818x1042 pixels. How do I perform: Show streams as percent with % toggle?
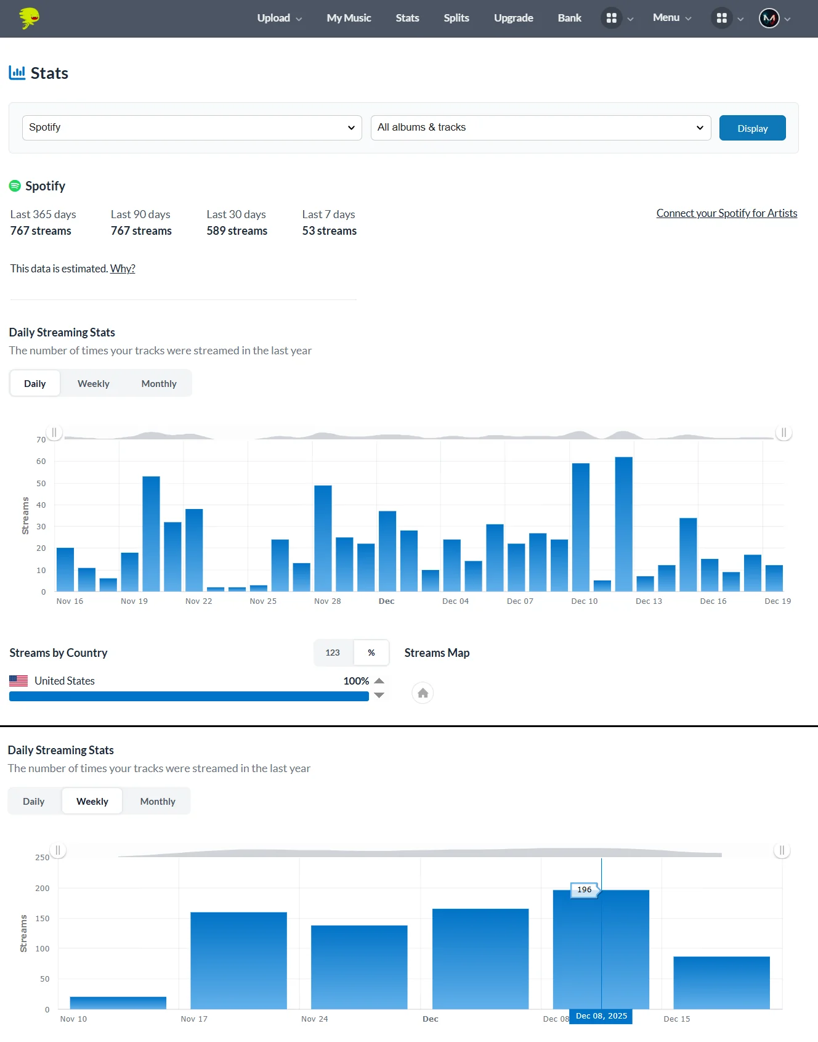371,653
